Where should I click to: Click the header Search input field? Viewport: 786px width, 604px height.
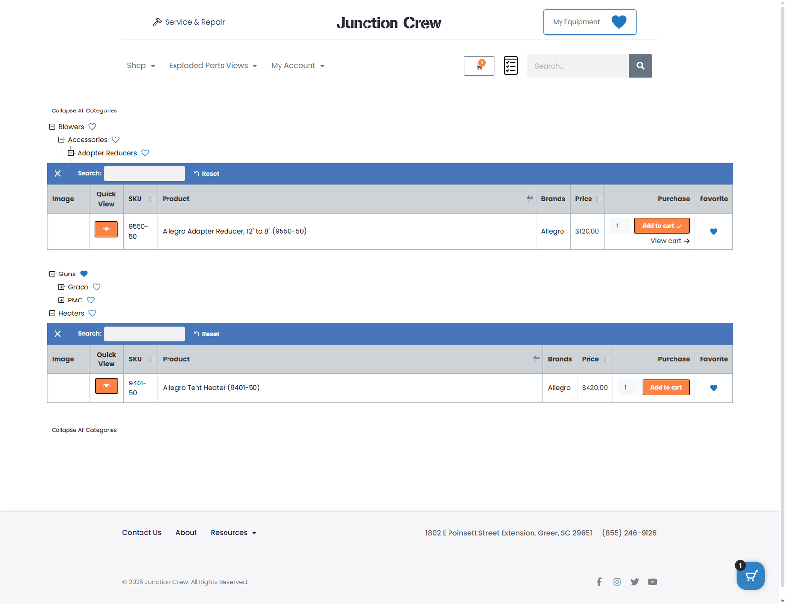pyautogui.click(x=578, y=66)
